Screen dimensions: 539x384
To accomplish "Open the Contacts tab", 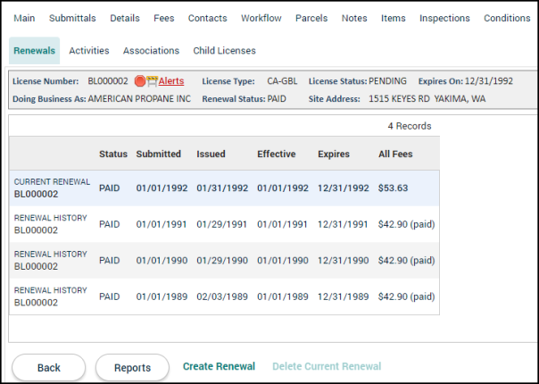I will pos(208,18).
